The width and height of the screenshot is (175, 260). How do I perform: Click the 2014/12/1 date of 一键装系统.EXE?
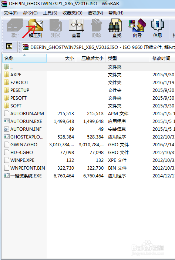164,176
